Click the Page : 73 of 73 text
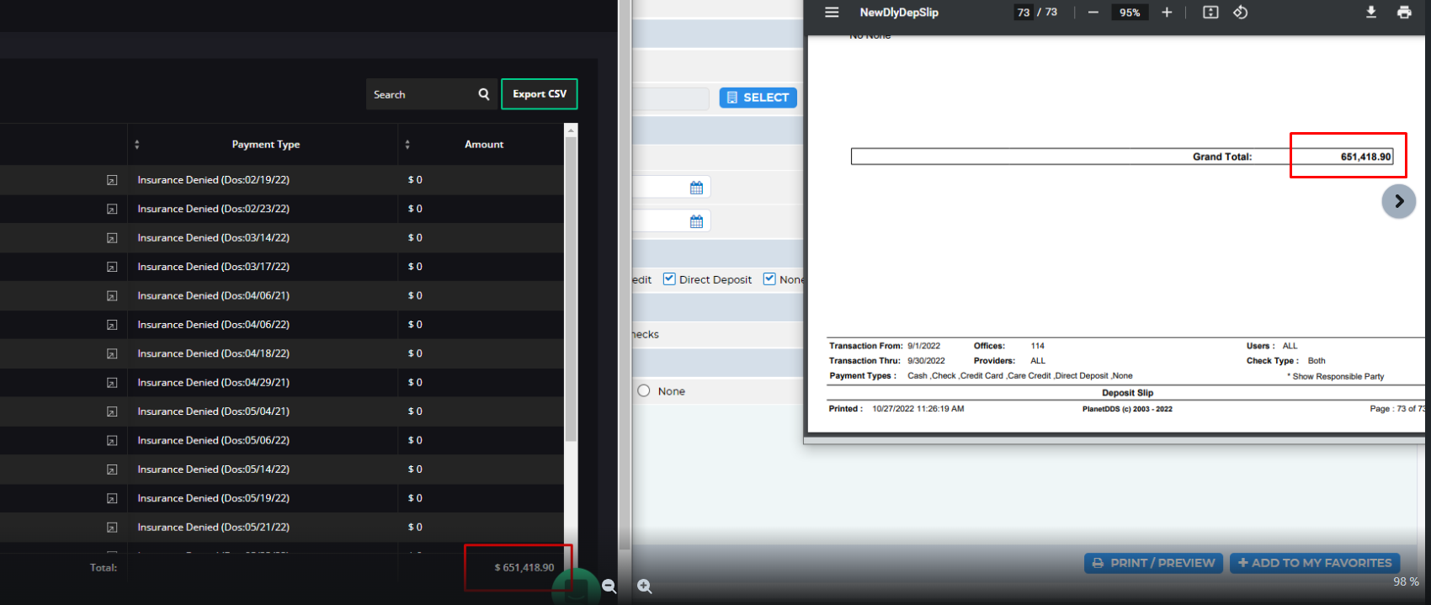This screenshot has width=1431, height=605. (x=1397, y=409)
